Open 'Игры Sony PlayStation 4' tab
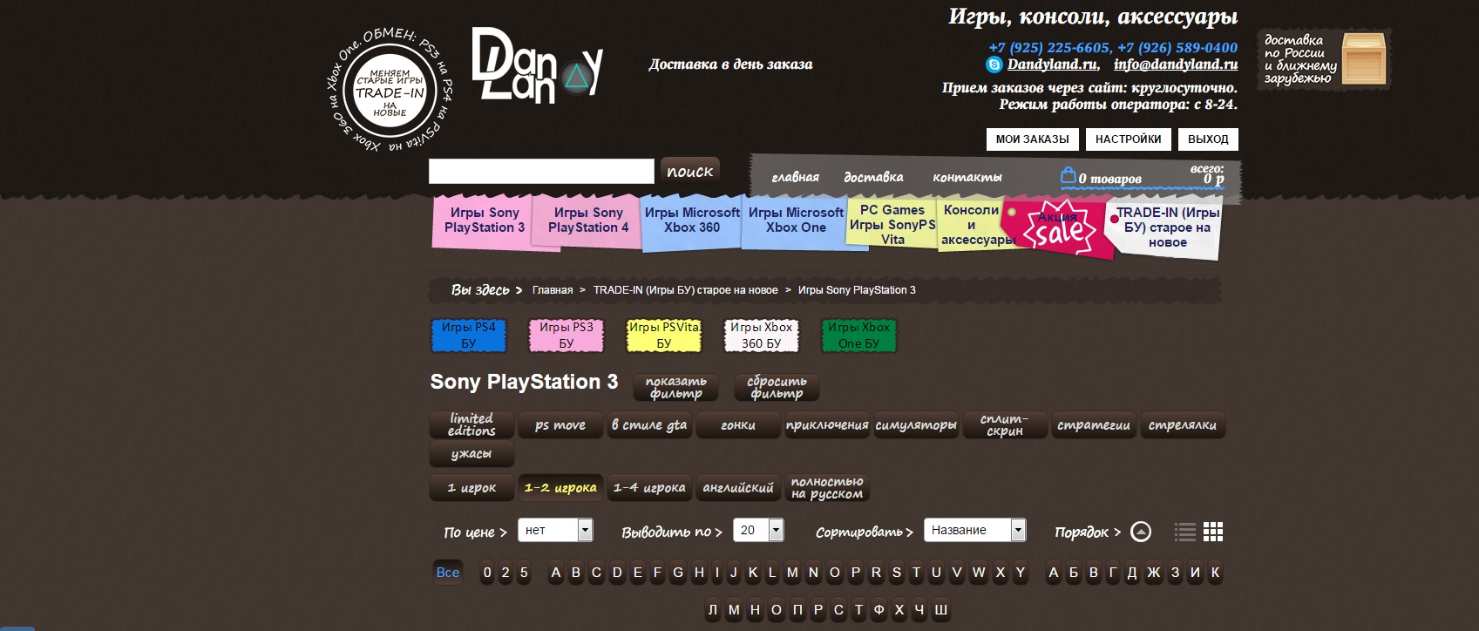Viewport: 1479px width, 631px height. pyautogui.click(x=588, y=221)
